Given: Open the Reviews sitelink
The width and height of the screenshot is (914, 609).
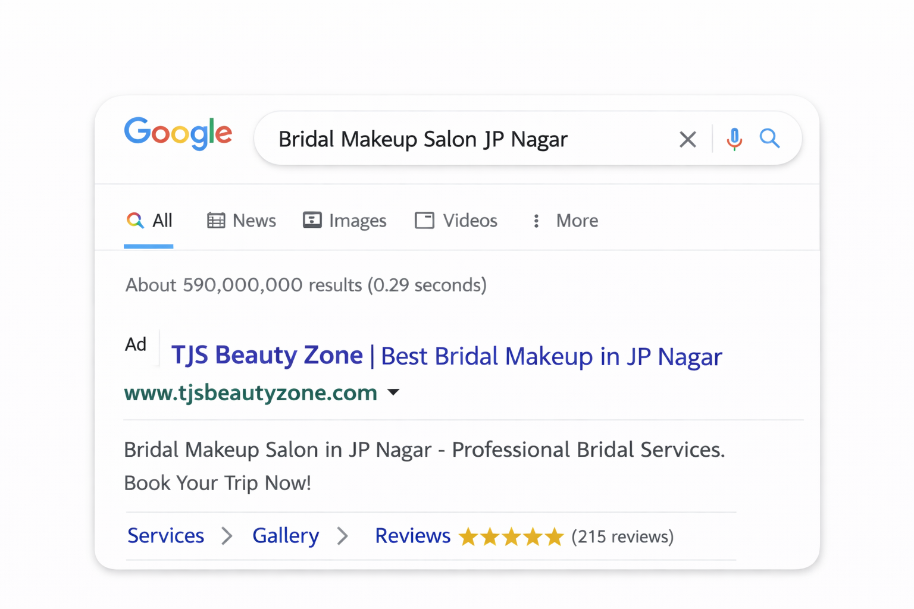Looking at the screenshot, I should pyautogui.click(x=412, y=536).
